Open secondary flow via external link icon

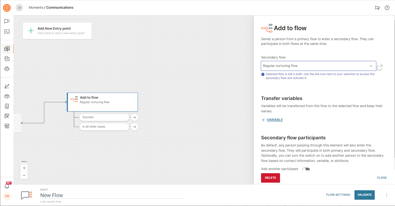tap(379, 67)
